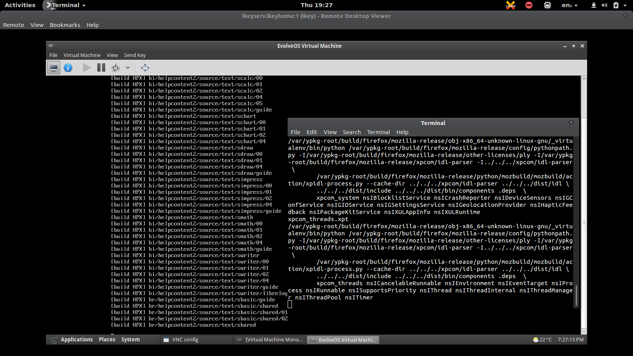The image size is (633, 356).
Task: Click the orange X tray icon
Action: pos(511,5)
